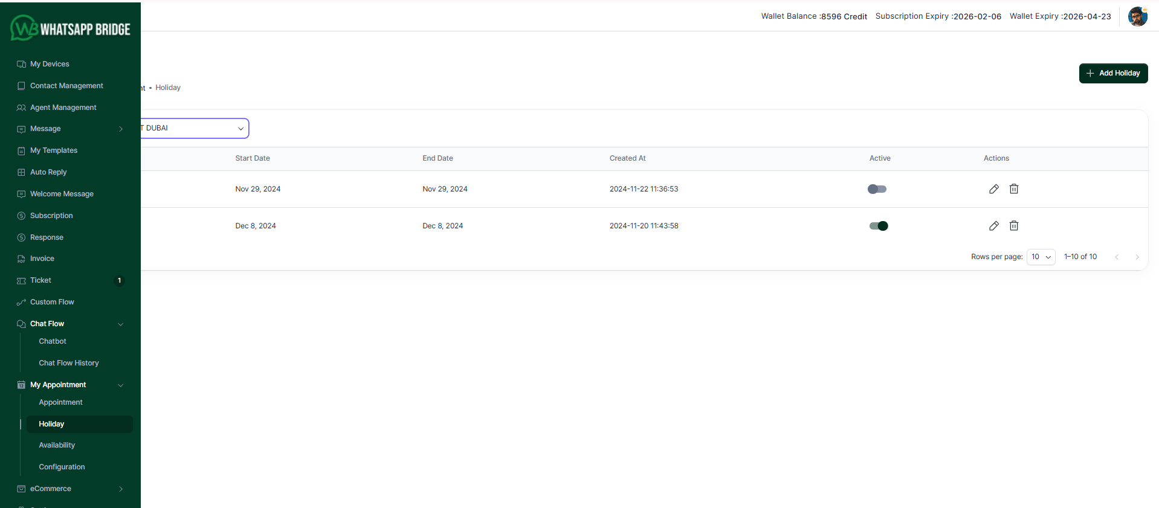Image resolution: width=1159 pixels, height=508 pixels.
Task: Open Auto Reply page
Action: (x=48, y=172)
